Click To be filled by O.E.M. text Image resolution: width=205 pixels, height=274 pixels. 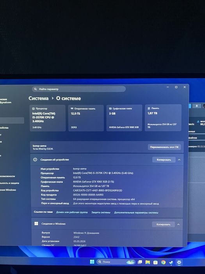(43, 149)
